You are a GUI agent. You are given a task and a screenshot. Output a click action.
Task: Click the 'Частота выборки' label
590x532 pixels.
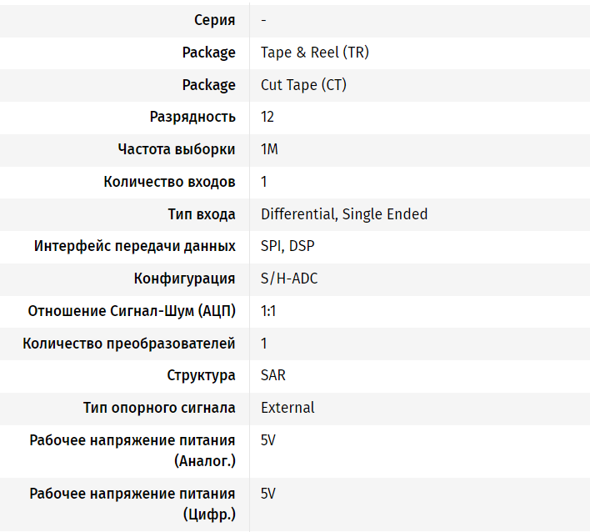(177, 149)
